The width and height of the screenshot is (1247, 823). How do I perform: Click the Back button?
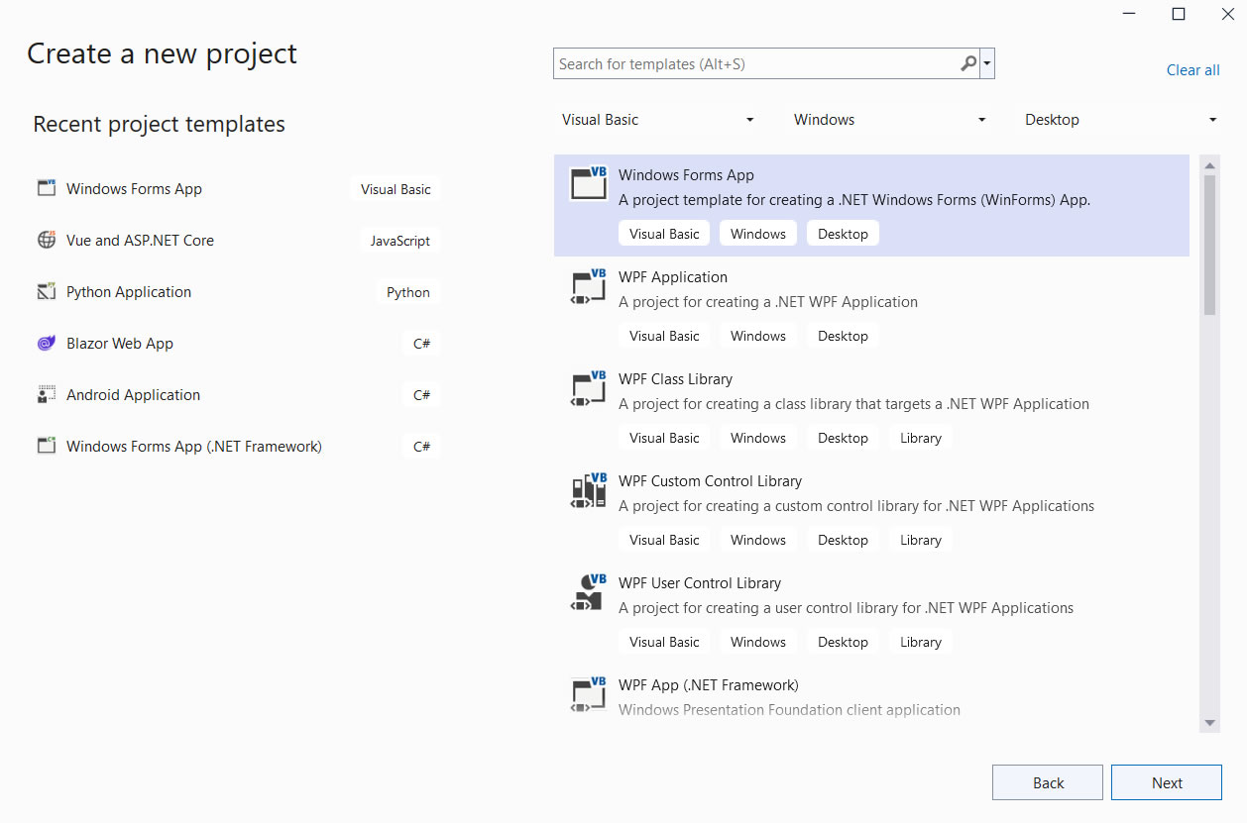click(x=1047, y=782)
